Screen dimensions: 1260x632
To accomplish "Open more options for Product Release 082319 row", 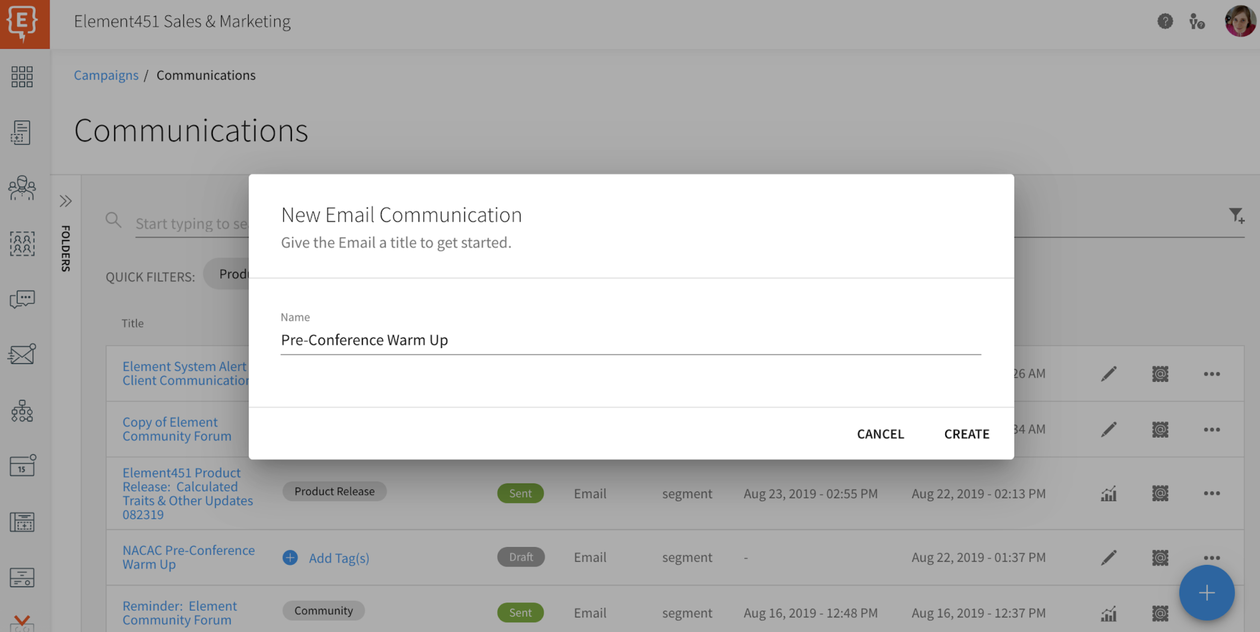I will pyautogui.click(x=1212, y=493).
